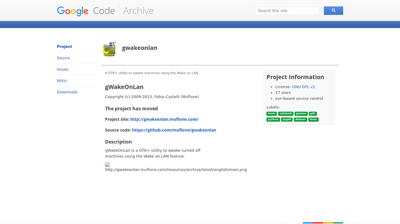This screenshot has width=400, height=224.
Task: Click 'svn-based source control' text
Action: (x=299, y=98)
